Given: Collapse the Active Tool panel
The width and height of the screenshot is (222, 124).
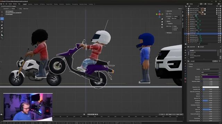Looking at the screenshot, I should click(166, 11).
